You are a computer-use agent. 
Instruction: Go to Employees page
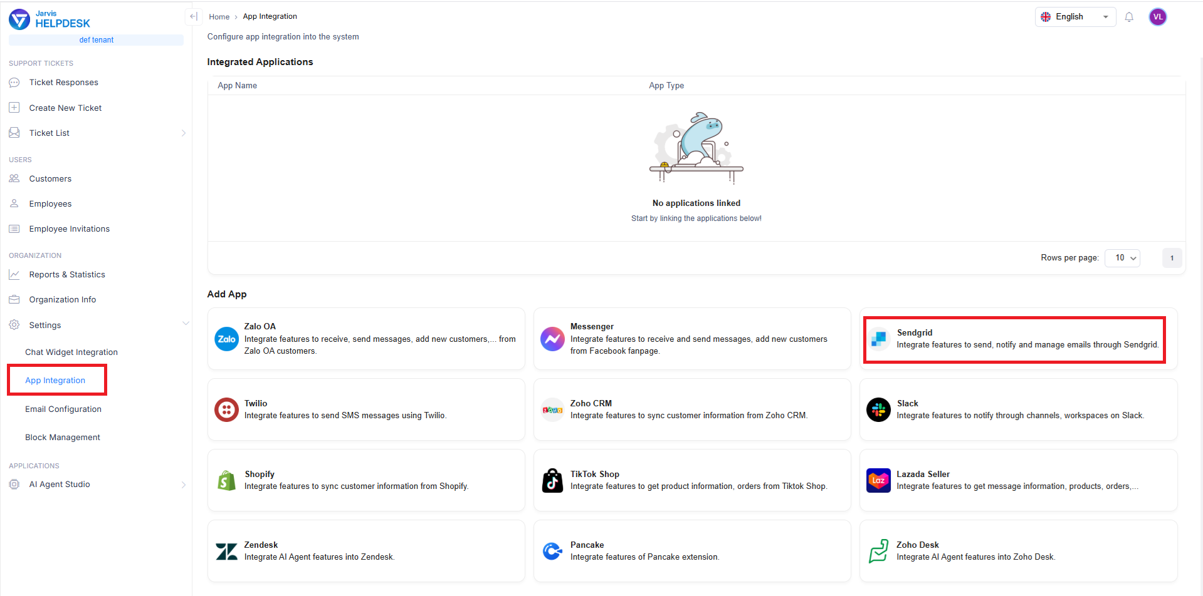click(x=50, y=203)
